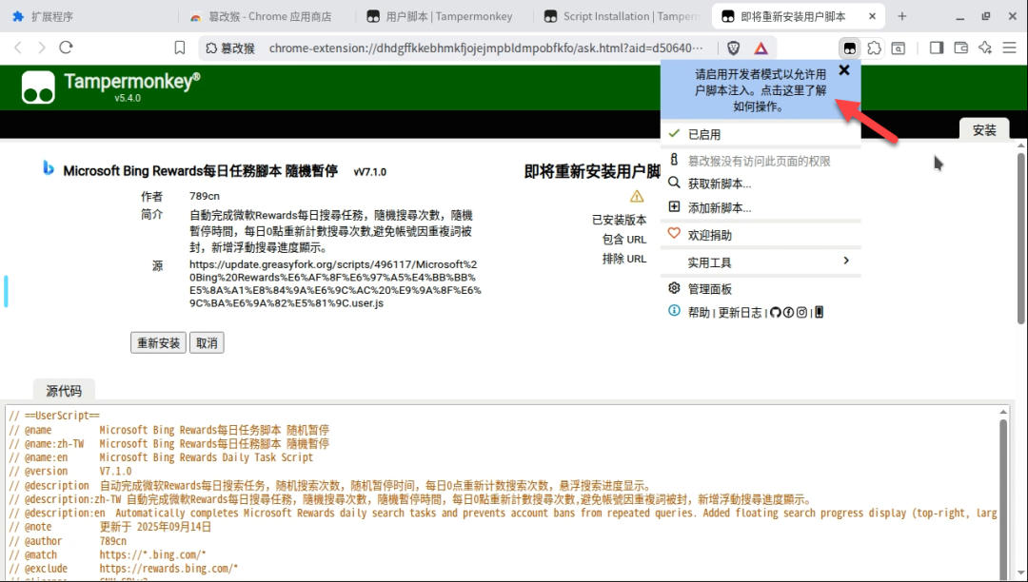This screenshot has height=582, width=1028.
Task: Click the blue info icon beside 帮助
Action: (674, 310)
